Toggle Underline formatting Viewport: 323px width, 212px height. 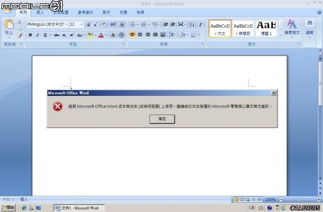(x=45, y=35)
